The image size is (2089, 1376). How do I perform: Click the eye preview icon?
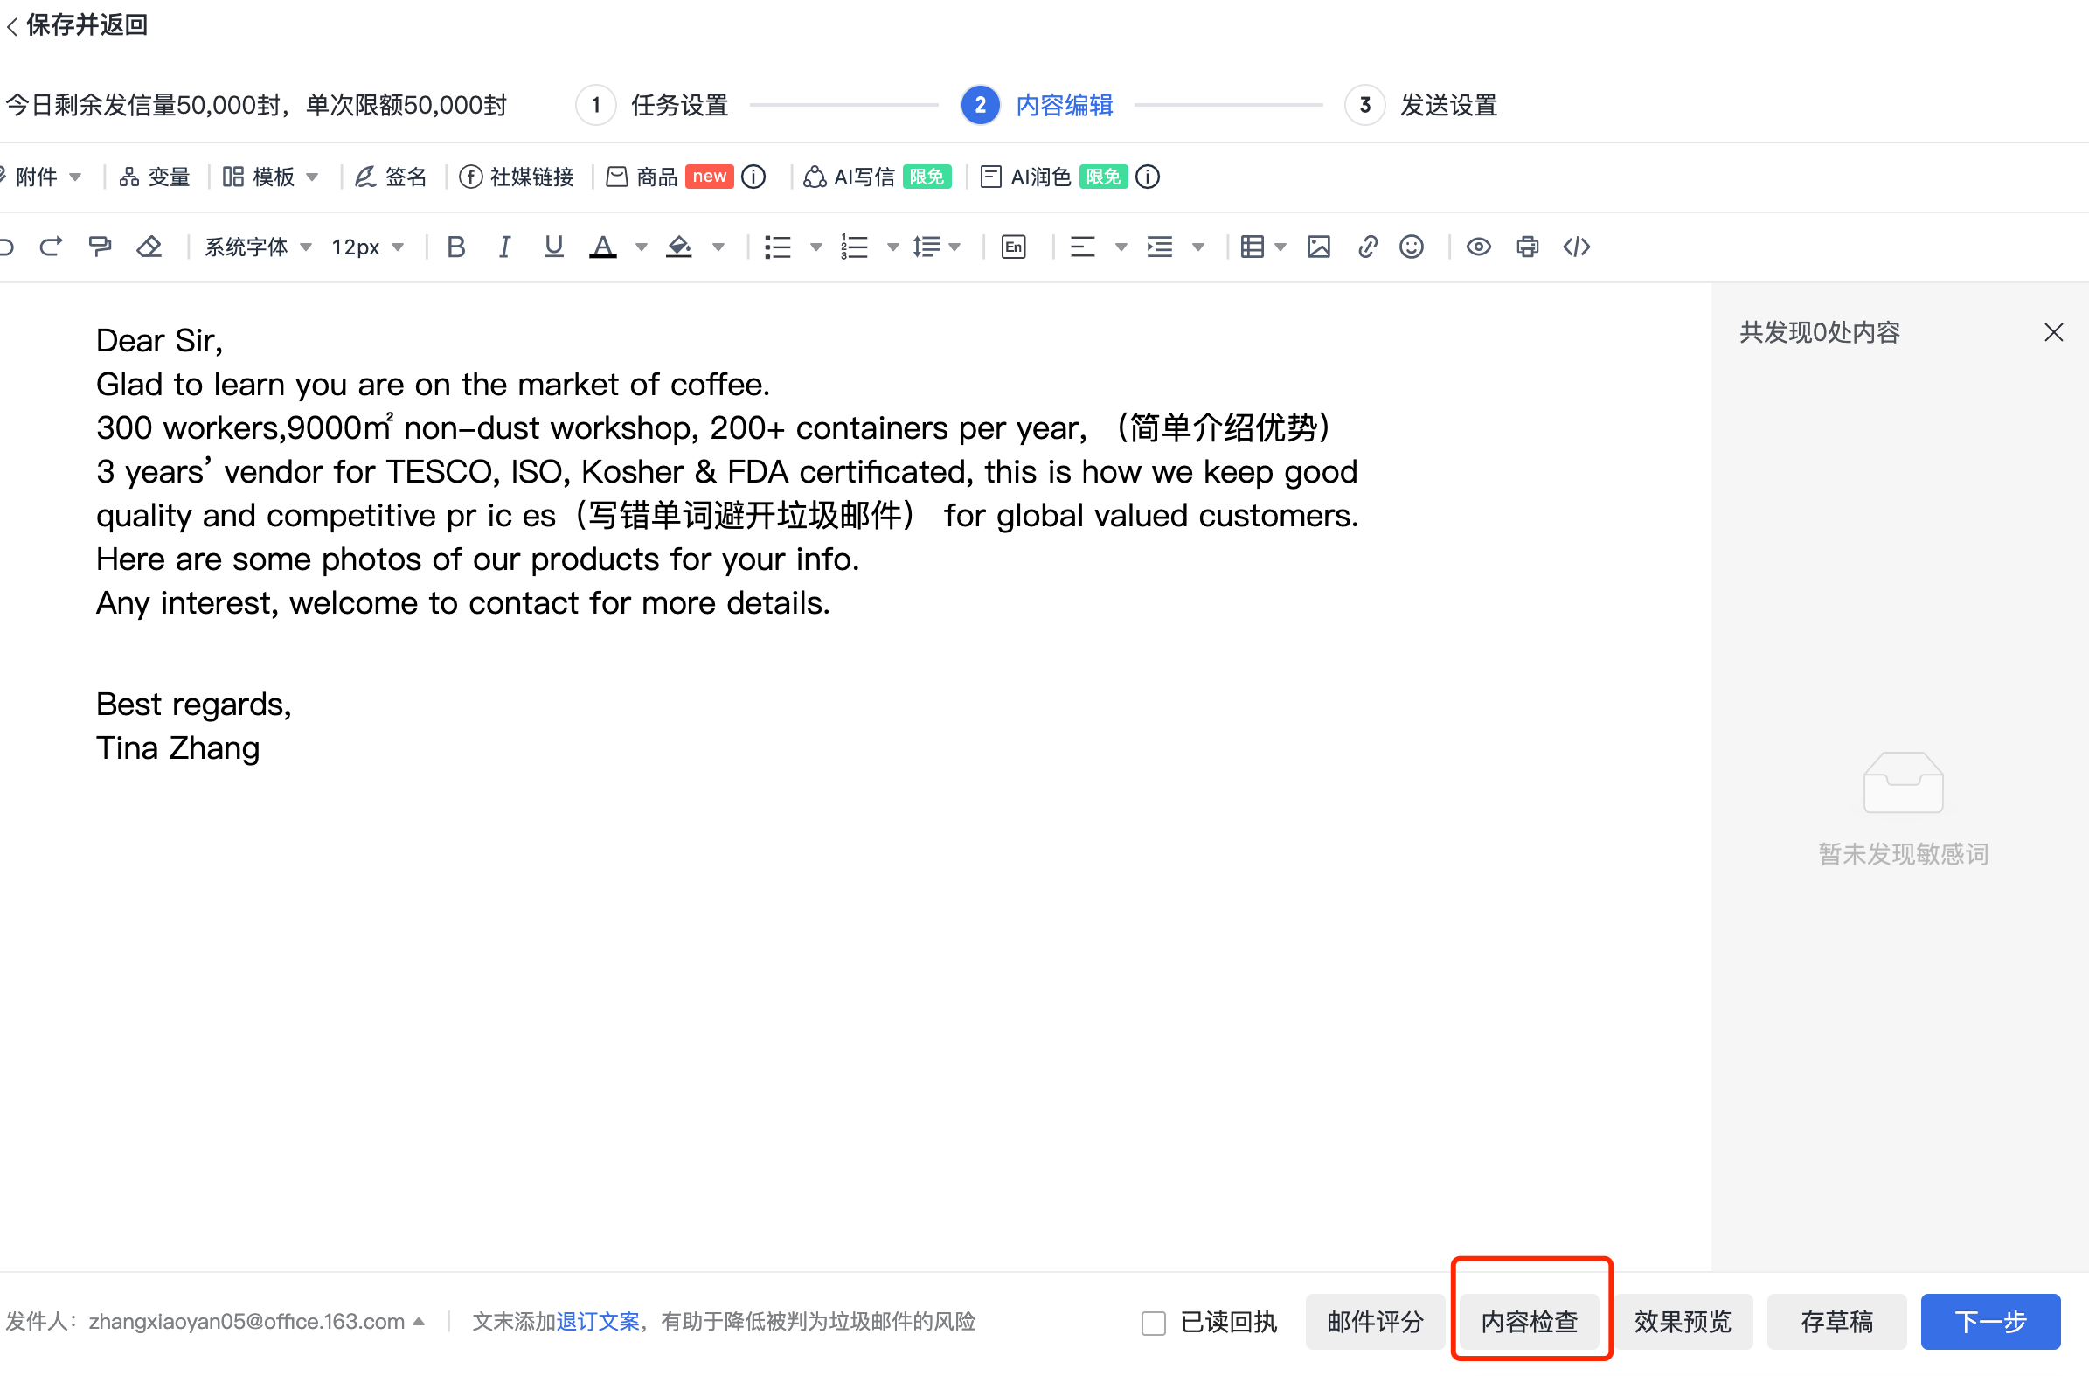[1478, 247]
